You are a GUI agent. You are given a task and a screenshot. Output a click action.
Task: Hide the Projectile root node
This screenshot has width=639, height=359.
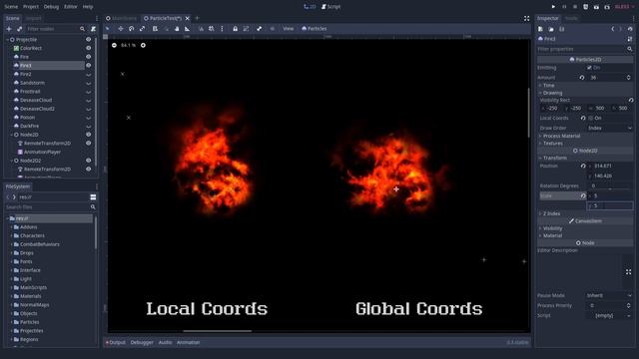88,40
